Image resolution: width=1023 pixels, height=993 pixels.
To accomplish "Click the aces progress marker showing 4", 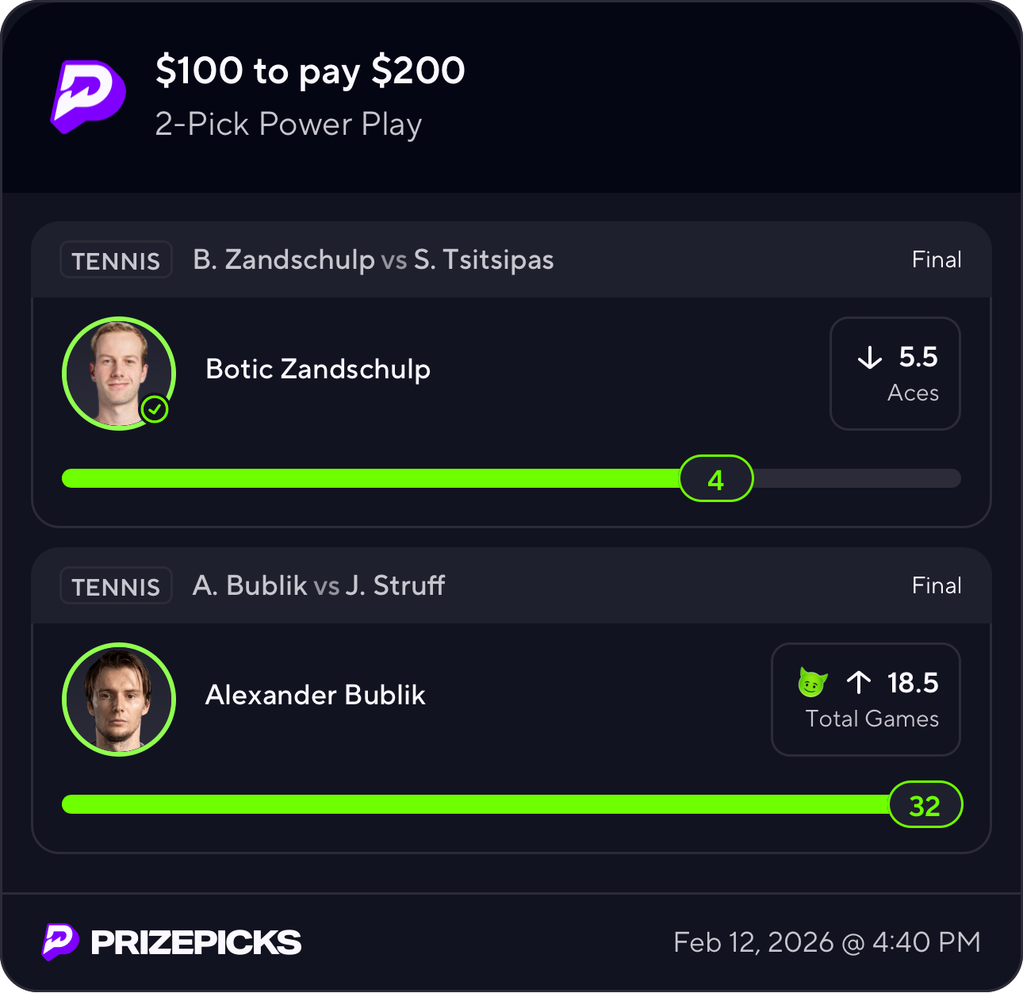I will pyautogui.click(x=715, y=479).
